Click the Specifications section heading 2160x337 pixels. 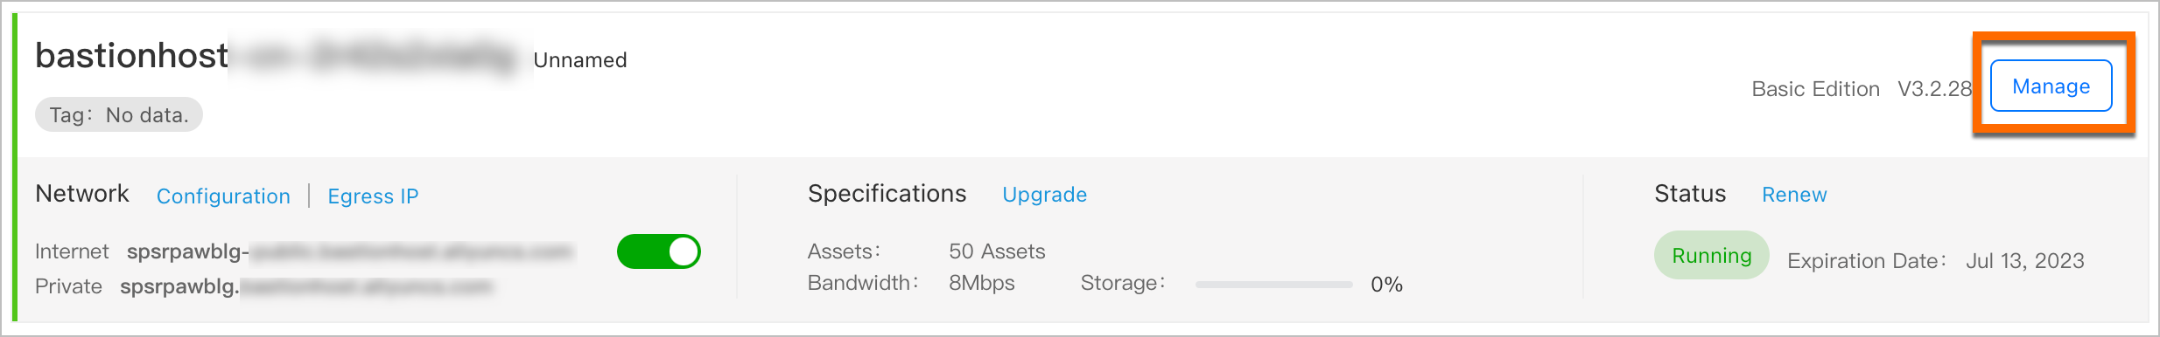[x=887, y=194]
